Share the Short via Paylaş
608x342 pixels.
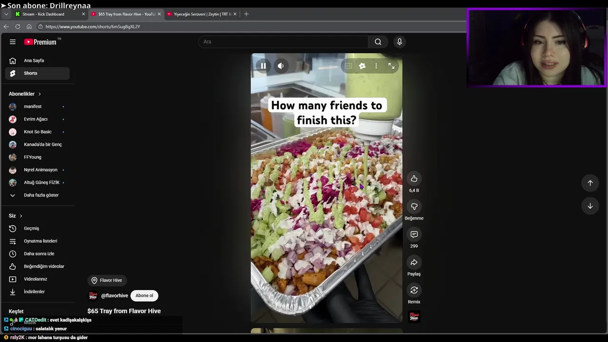pyautogui.click(x=414, y=262)
